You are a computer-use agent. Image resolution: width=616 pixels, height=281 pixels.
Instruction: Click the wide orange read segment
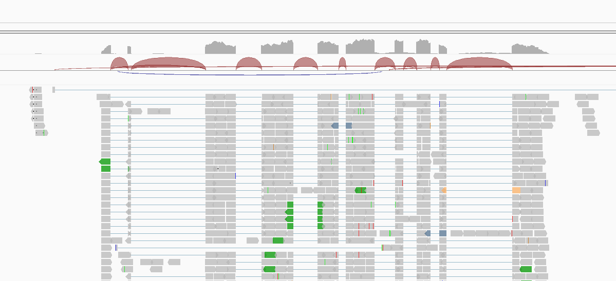coord(516,190)
